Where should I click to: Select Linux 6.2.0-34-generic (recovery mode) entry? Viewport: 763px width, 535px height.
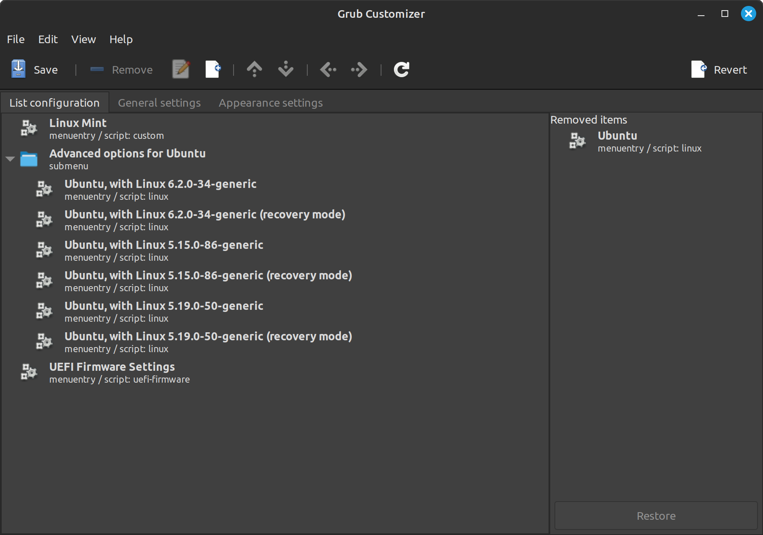[x=275, y=220]
